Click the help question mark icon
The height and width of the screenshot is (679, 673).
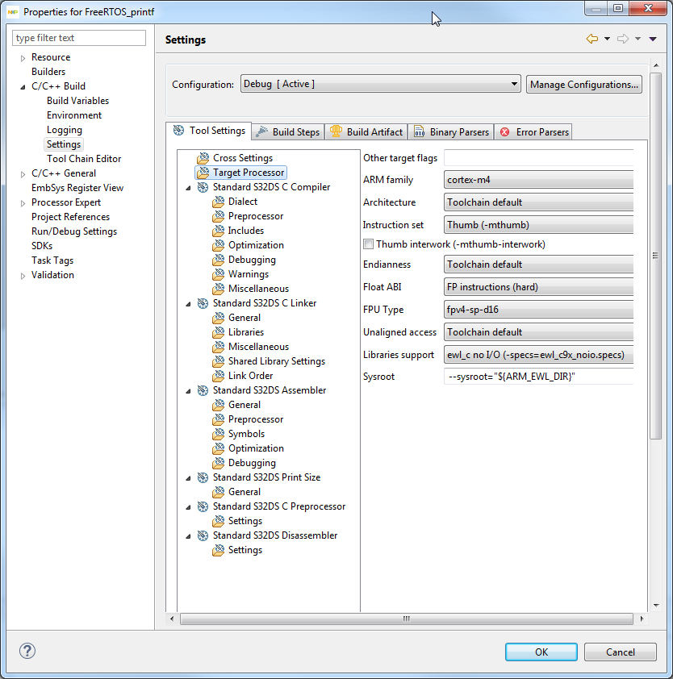(27, 651)
